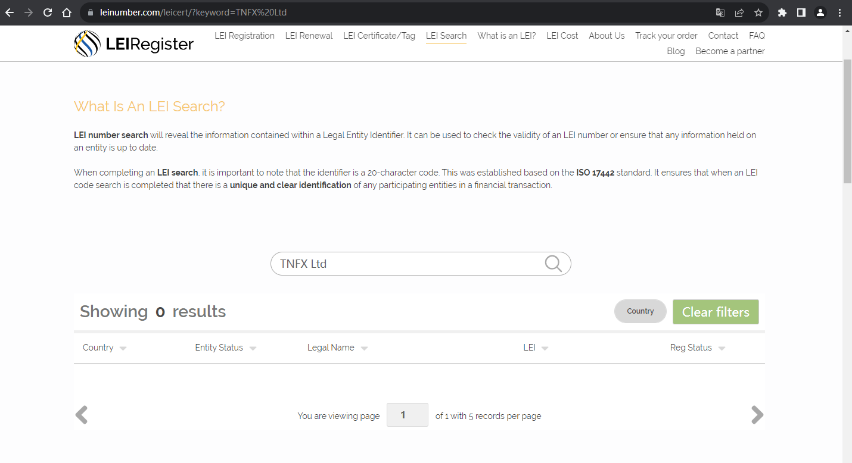Open the Country filter pill
Screen dimensions: 852x463
click(x=640, y=311)
